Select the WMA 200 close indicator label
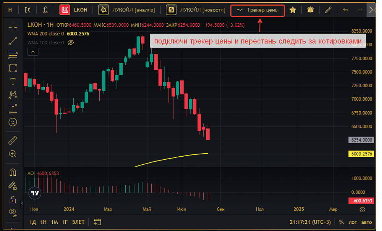This screenshot has width=382, height=231. click(x=45, y=34)
